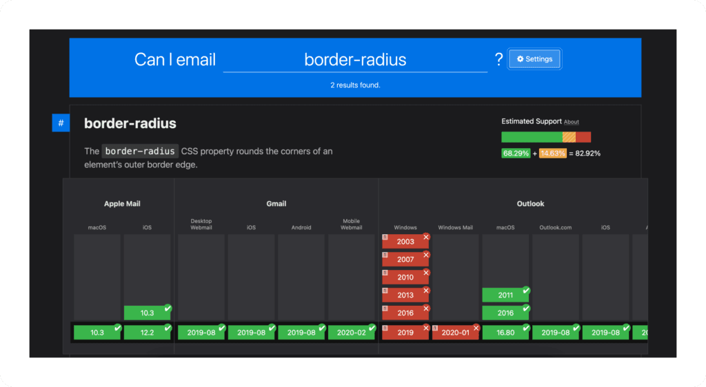
Task: Click the gear icon in Settings button
Action: [520, 59]
